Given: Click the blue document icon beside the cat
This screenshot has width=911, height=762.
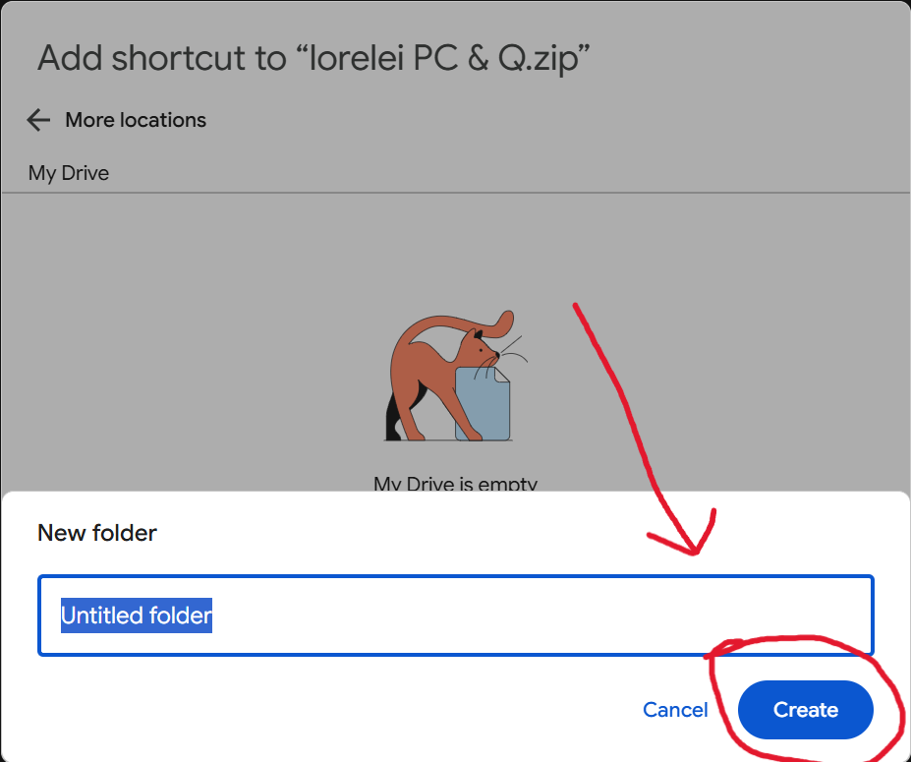Looking at the screenshot, I should pos(484,405).
